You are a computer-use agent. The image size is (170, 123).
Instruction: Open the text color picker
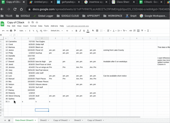pos(88,31)
